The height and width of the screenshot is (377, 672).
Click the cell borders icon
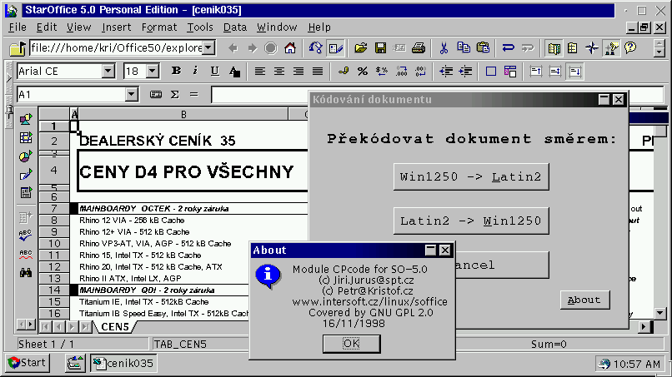[491, 71]
